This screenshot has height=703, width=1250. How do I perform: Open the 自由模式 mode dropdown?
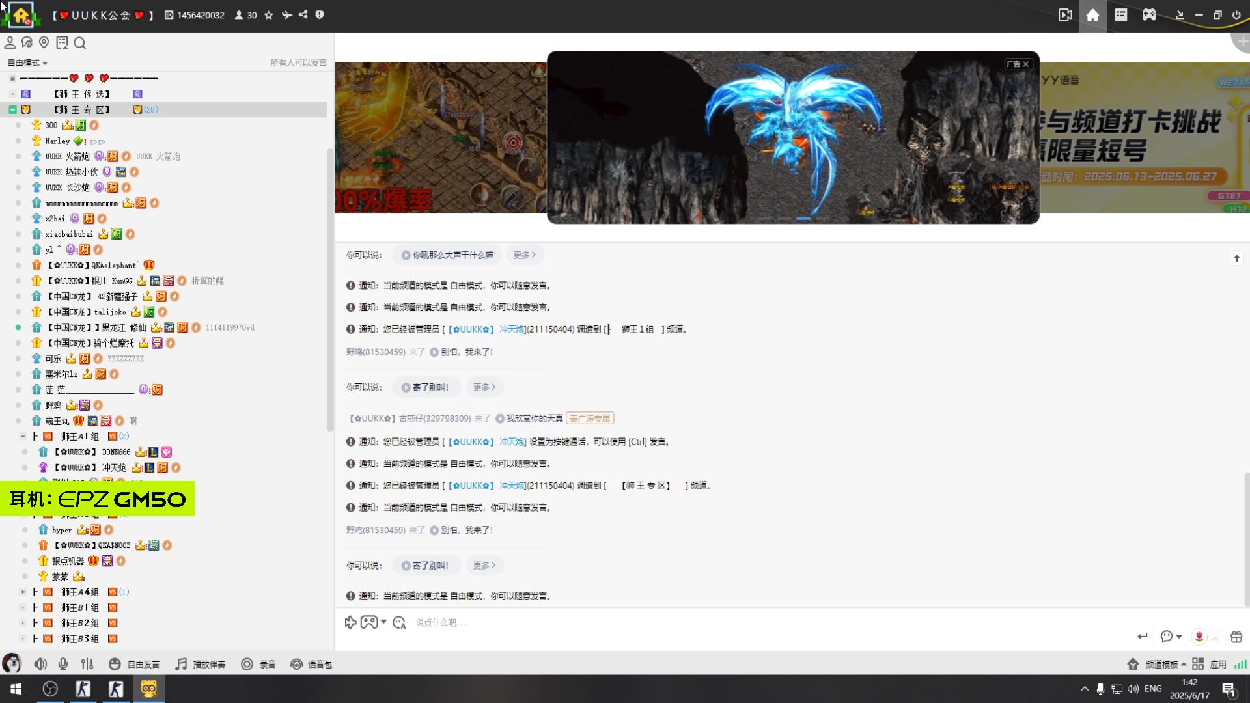(27, 62)
